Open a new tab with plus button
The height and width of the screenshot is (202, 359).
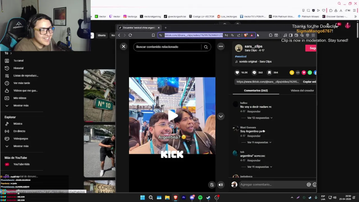pyautogui.click(x=165, y=27)
